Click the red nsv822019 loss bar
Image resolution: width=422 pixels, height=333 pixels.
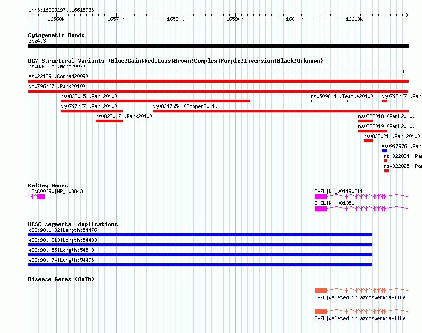click(373, 131)
